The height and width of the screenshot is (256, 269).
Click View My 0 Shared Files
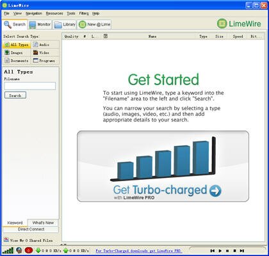point(31,241)
